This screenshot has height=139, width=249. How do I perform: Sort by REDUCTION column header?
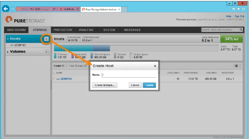(228, 73)
